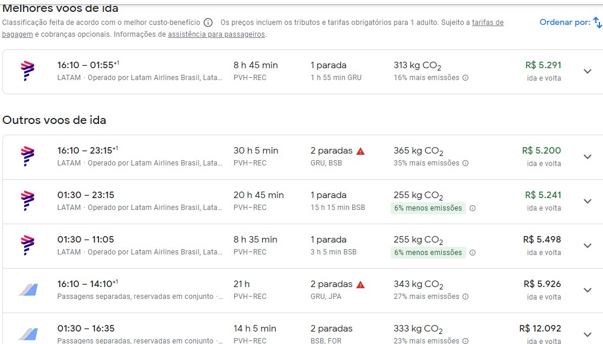Click the LATAM logo of R$ 5.498 flight

coord(27,246)
